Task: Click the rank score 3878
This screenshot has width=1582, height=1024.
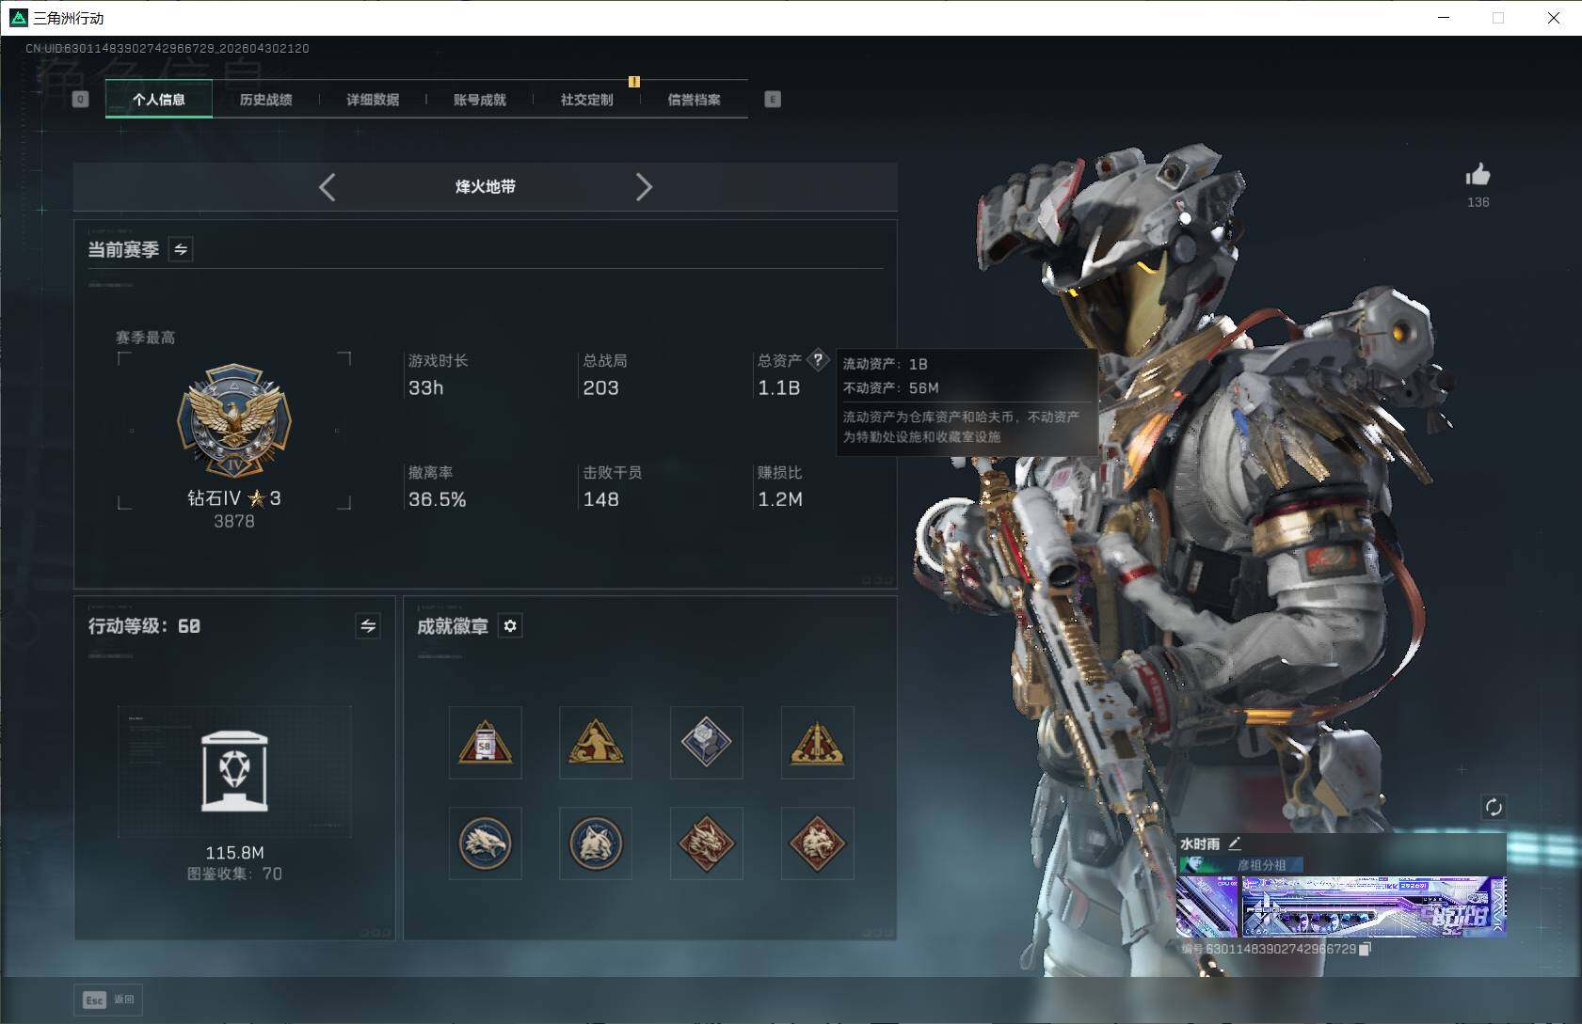Action: 234,521
